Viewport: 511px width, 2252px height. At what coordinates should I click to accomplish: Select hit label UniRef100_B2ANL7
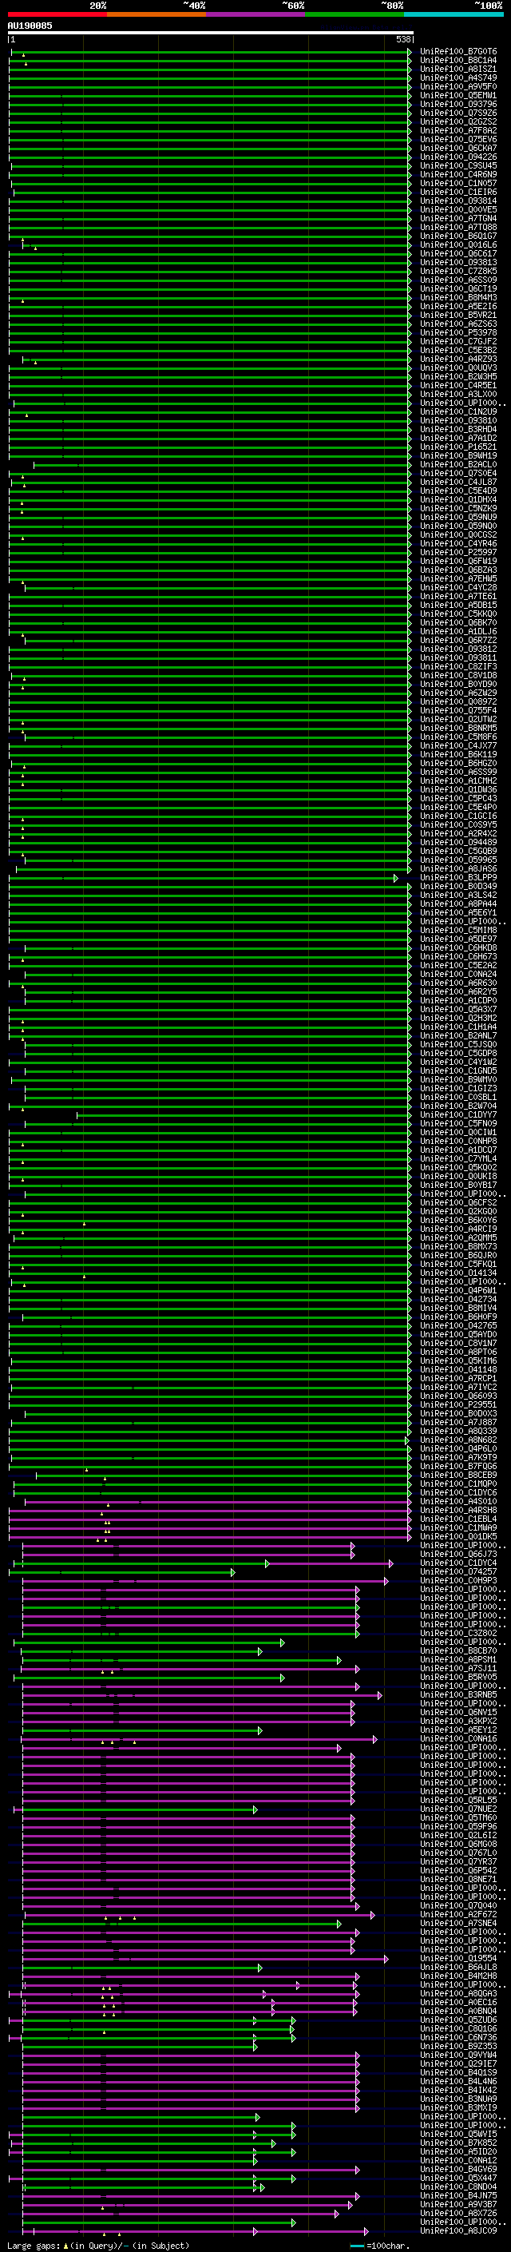(x=458, y=1035)
